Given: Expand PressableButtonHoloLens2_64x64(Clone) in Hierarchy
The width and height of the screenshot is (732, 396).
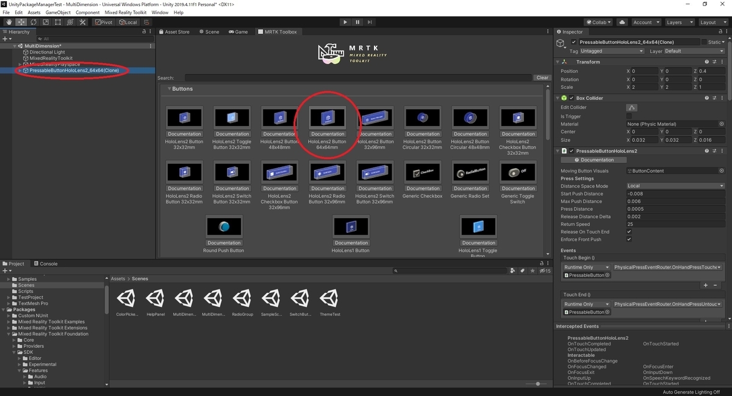Looking at the screenshot, I should coord(20,71).
